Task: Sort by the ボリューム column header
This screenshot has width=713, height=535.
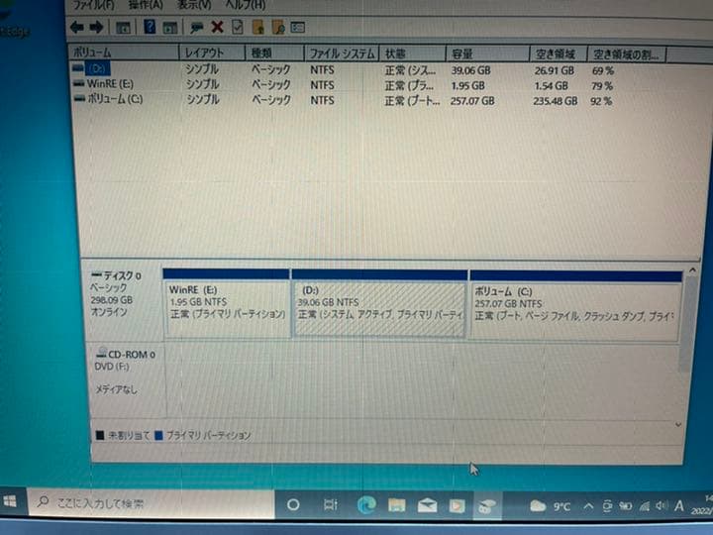Action: [x=123, y=53]
